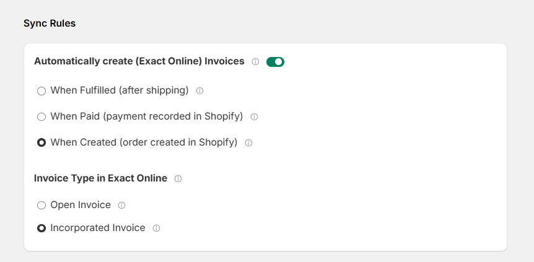Screen dimensions: 534x262
Task: Pick the Open Invoice radio button
Action: pos(42,205)
